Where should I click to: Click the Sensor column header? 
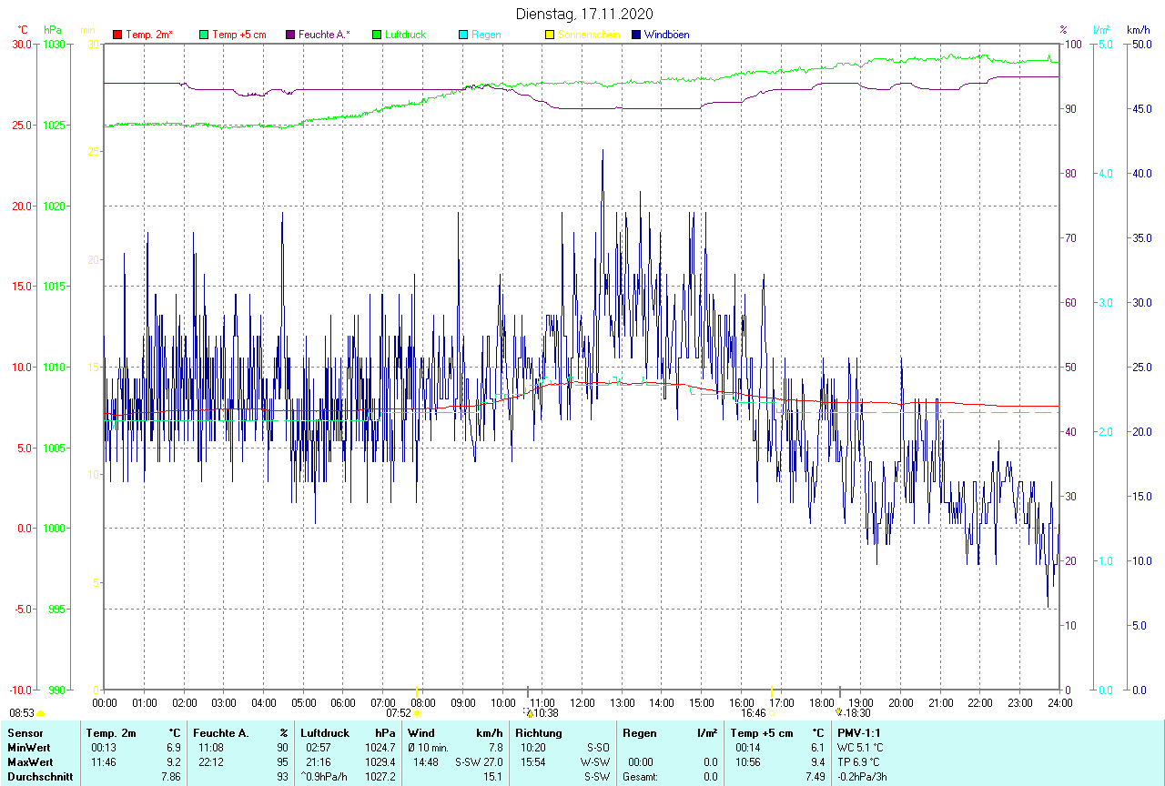point(25,733)
